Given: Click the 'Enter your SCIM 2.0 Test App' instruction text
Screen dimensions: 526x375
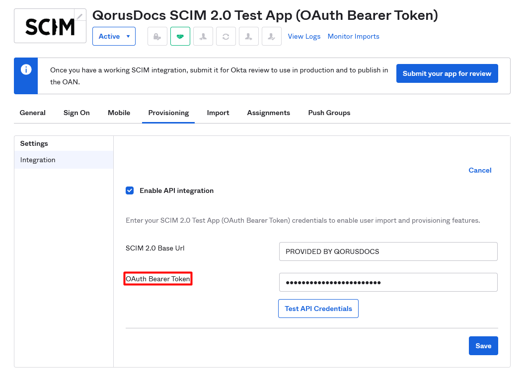Looking at the screenshot, I should tap(303, 221).
